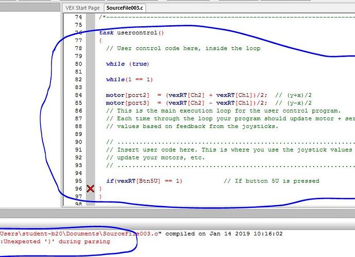Click line number 84 in the gutter
Screen dimensions: 355x257
tap(78, 95)
